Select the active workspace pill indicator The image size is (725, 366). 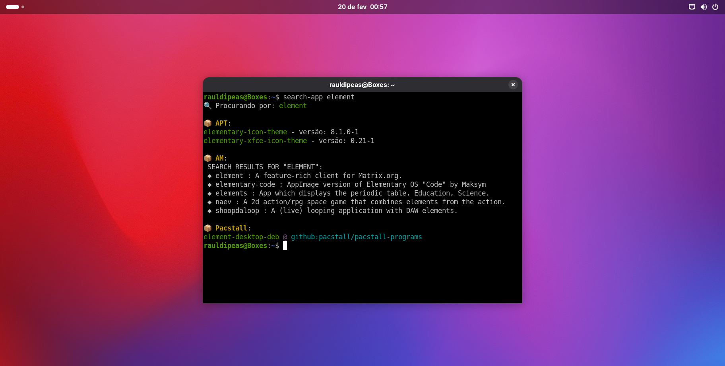(x=12, y=7)
